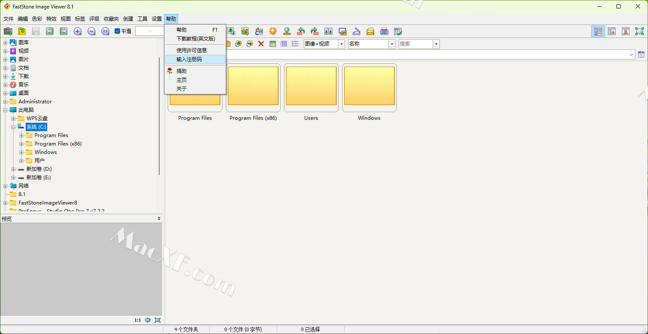Screen dimensions: 648x334
Task: Open the draw board CB icon
Action: click(x=259, y=31)
